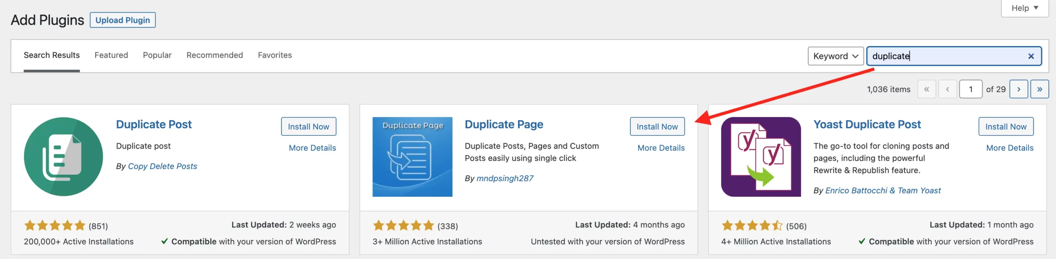Click 'Last Updated: 2 weeks ago' text
The width and height of the screenshot is (1056, 259).
pyautogui.click(x=284, y=225)
